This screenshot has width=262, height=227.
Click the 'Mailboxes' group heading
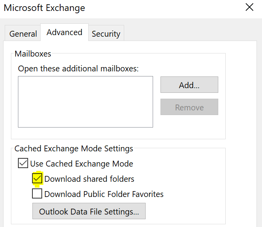(x=33, y=54)
